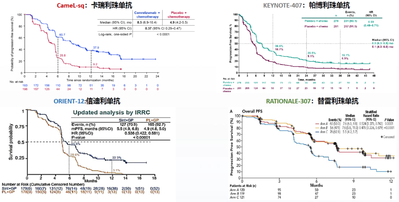Viewport: 399px width, 202px height.
Task: Click the 'Overall PFS' panel heading
Action: tap(252, 112)
